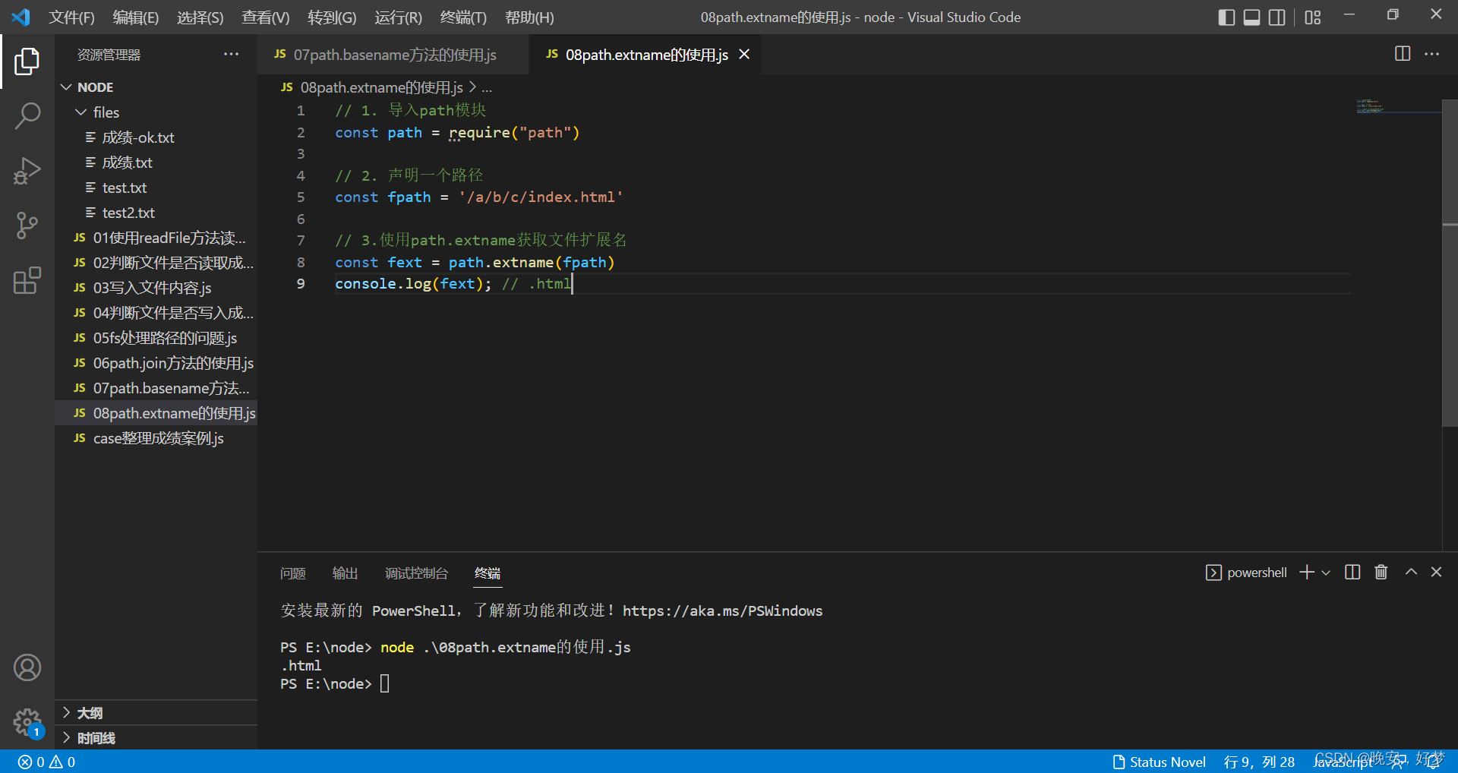Image resolution: width=1458 pixels, height=773 pixels.
Task: Split the terminal panel
Action: 1352,573
